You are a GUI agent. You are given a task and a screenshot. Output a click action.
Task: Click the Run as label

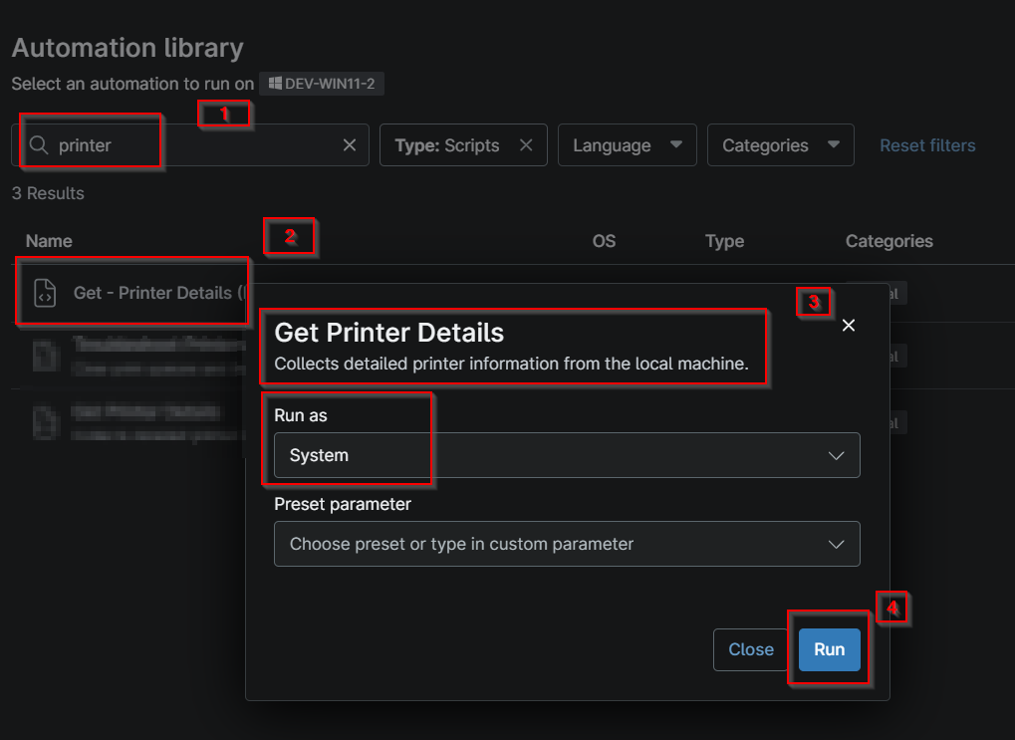[x=301, y=415]
